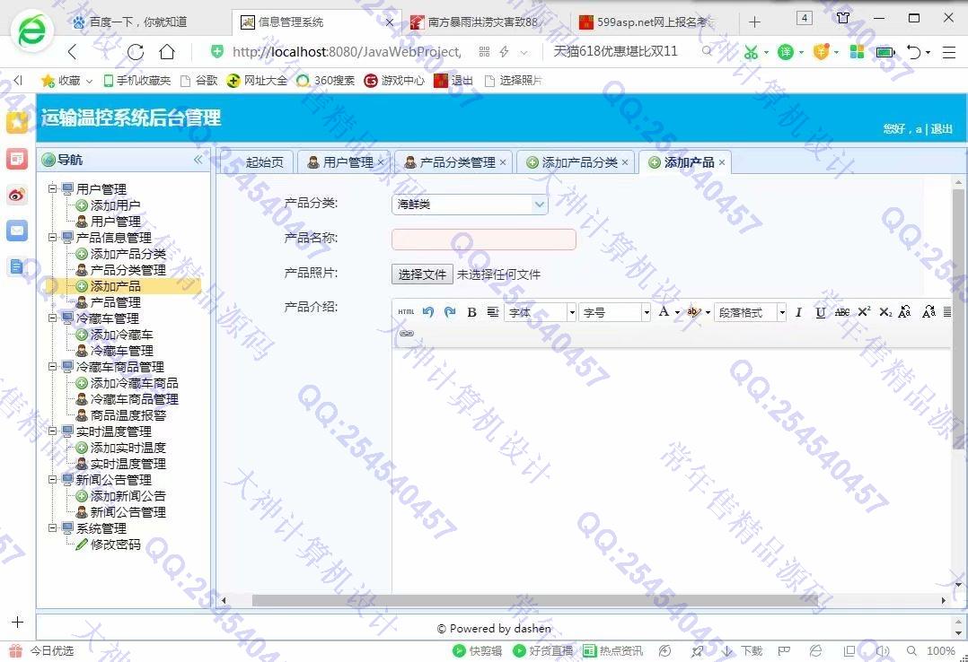968x662 pixels.
Task: Redo edit in editor toolbar
Action: pyautogui.click(x=450, y=312)
